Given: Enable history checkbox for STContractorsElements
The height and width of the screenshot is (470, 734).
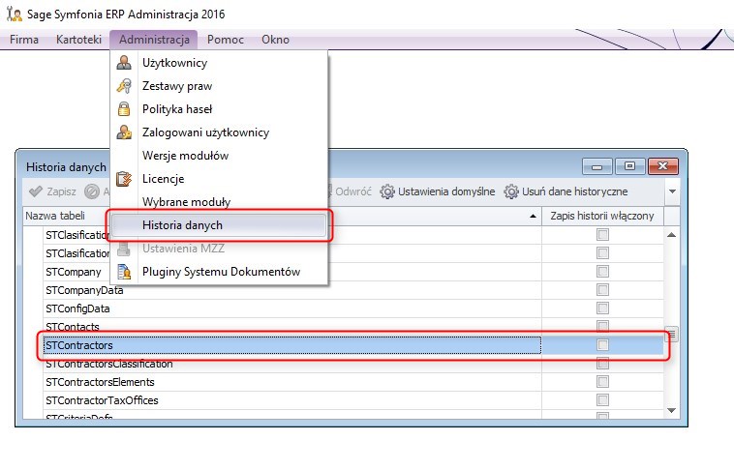Looking at the screenshot, I should point(602,382).
